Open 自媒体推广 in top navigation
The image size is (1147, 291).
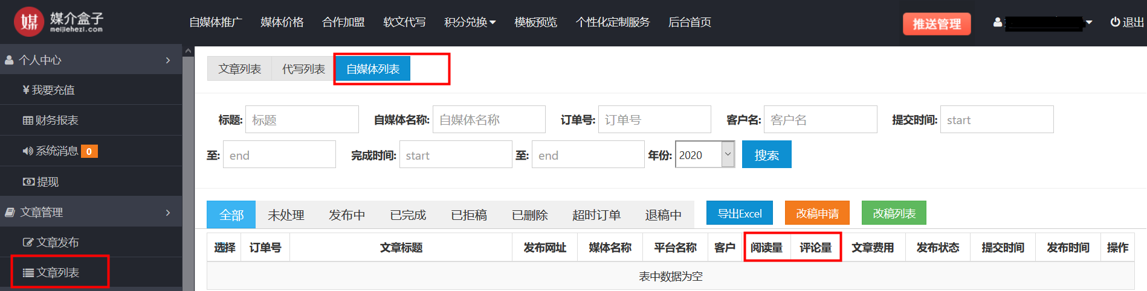pos(216,22)
